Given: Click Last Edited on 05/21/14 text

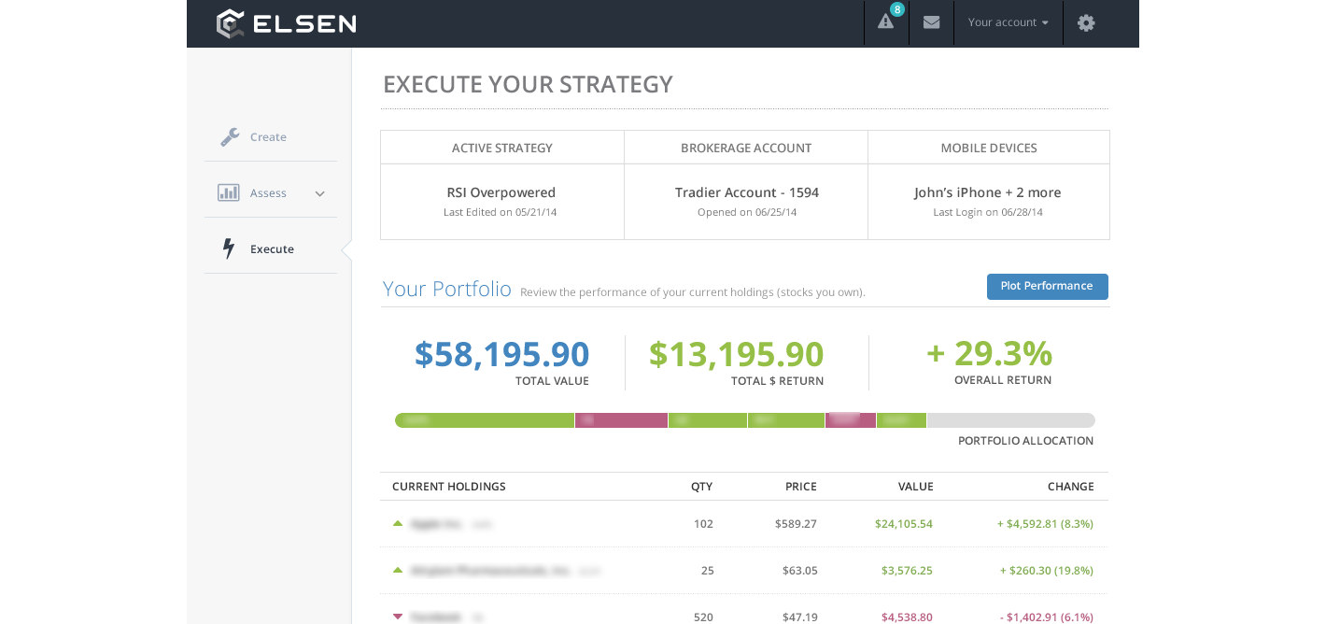Looking at the screenshot, I should 500,212.
